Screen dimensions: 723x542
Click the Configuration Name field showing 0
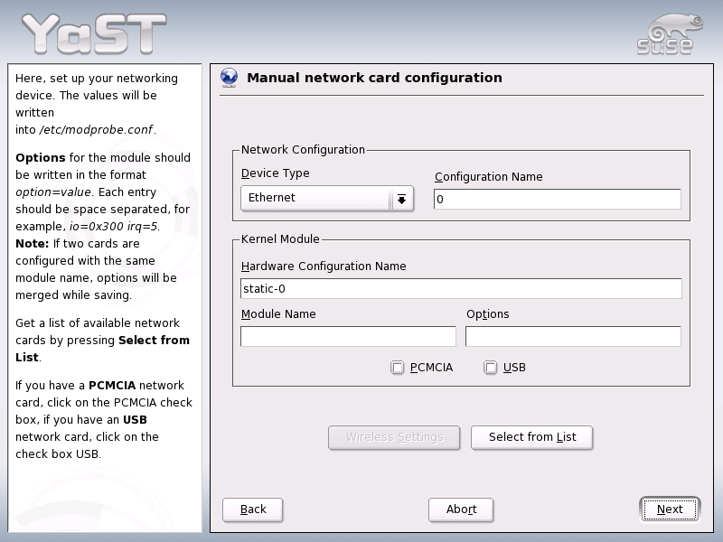tap(557, 198)
